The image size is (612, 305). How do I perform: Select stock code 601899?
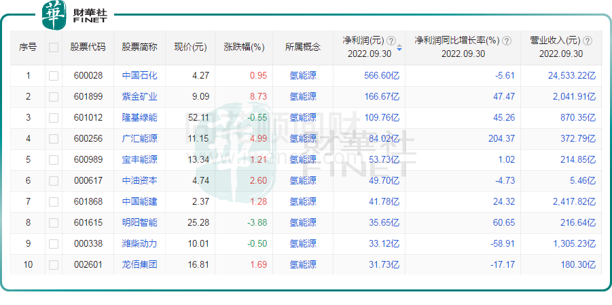click(88, 97)
